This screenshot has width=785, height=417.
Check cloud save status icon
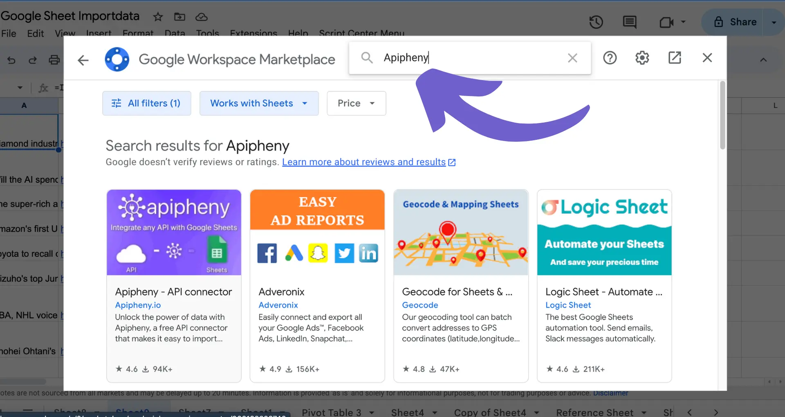[202, 17]
